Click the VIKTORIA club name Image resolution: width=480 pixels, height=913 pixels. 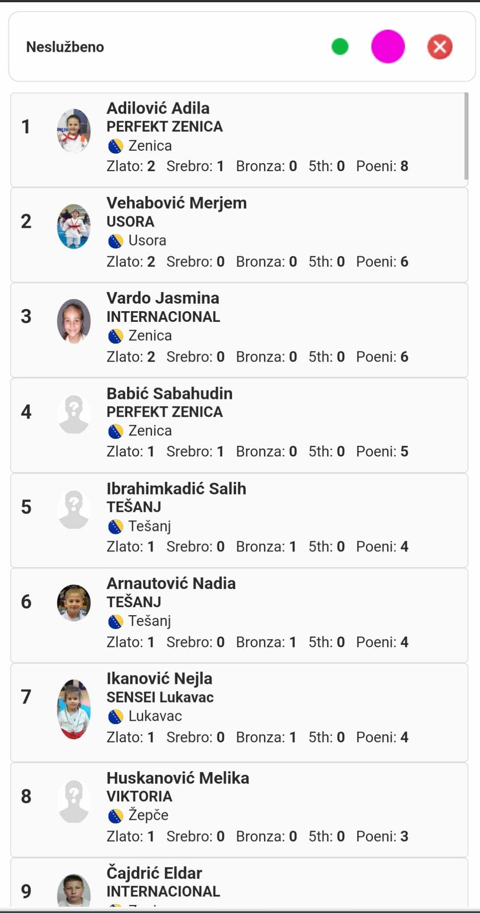click(139, 796)
